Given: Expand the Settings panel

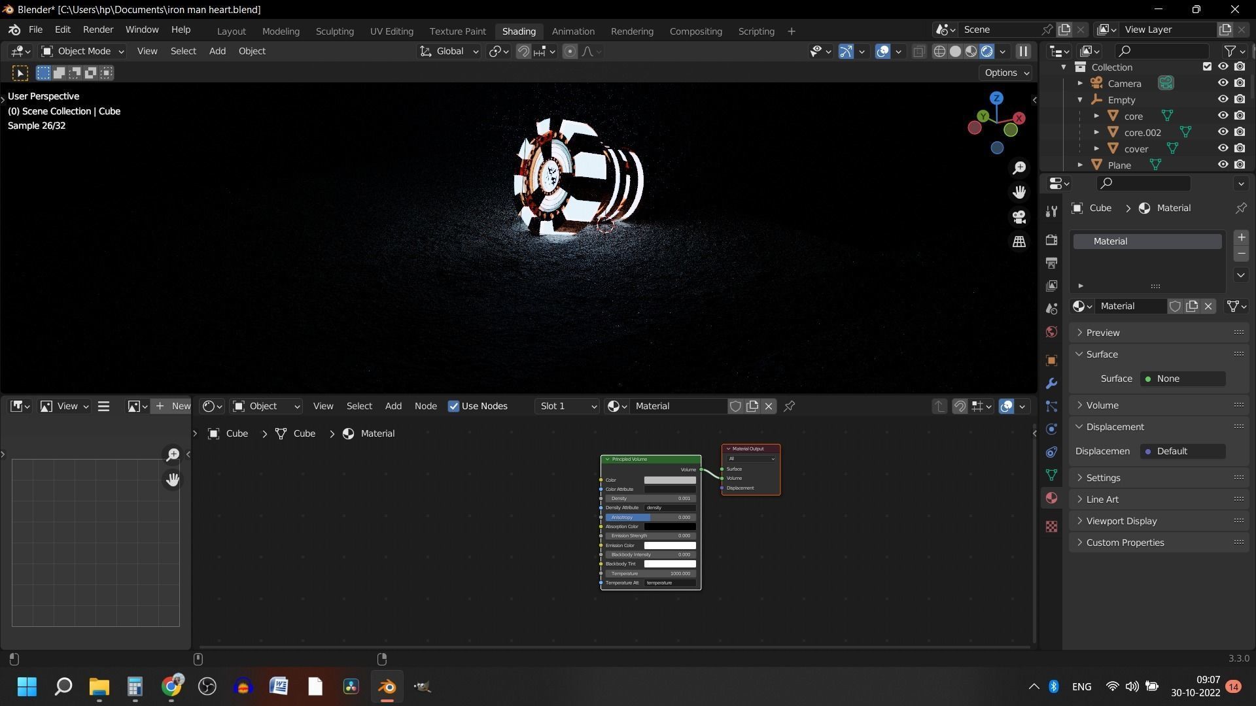Looking at the screenshot, I should tap(1103, 478).
